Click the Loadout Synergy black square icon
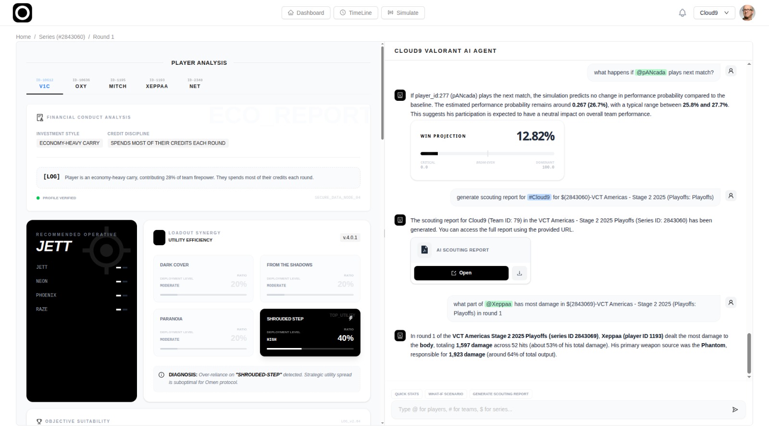The height and width of the screenshot is (432, 769). 159,238
